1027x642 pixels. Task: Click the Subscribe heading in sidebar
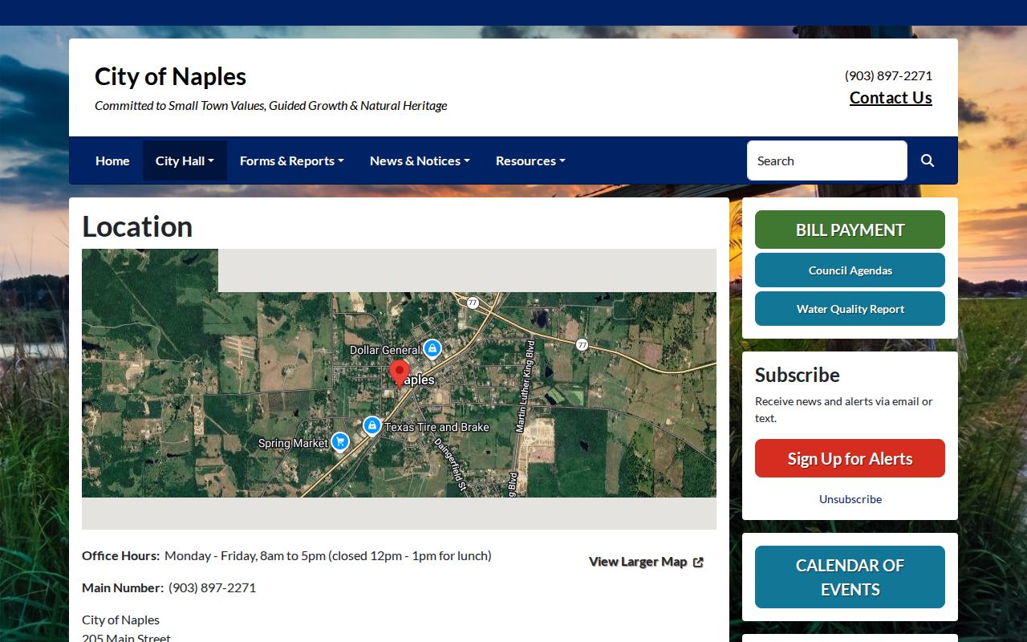[x=797, y=375]
